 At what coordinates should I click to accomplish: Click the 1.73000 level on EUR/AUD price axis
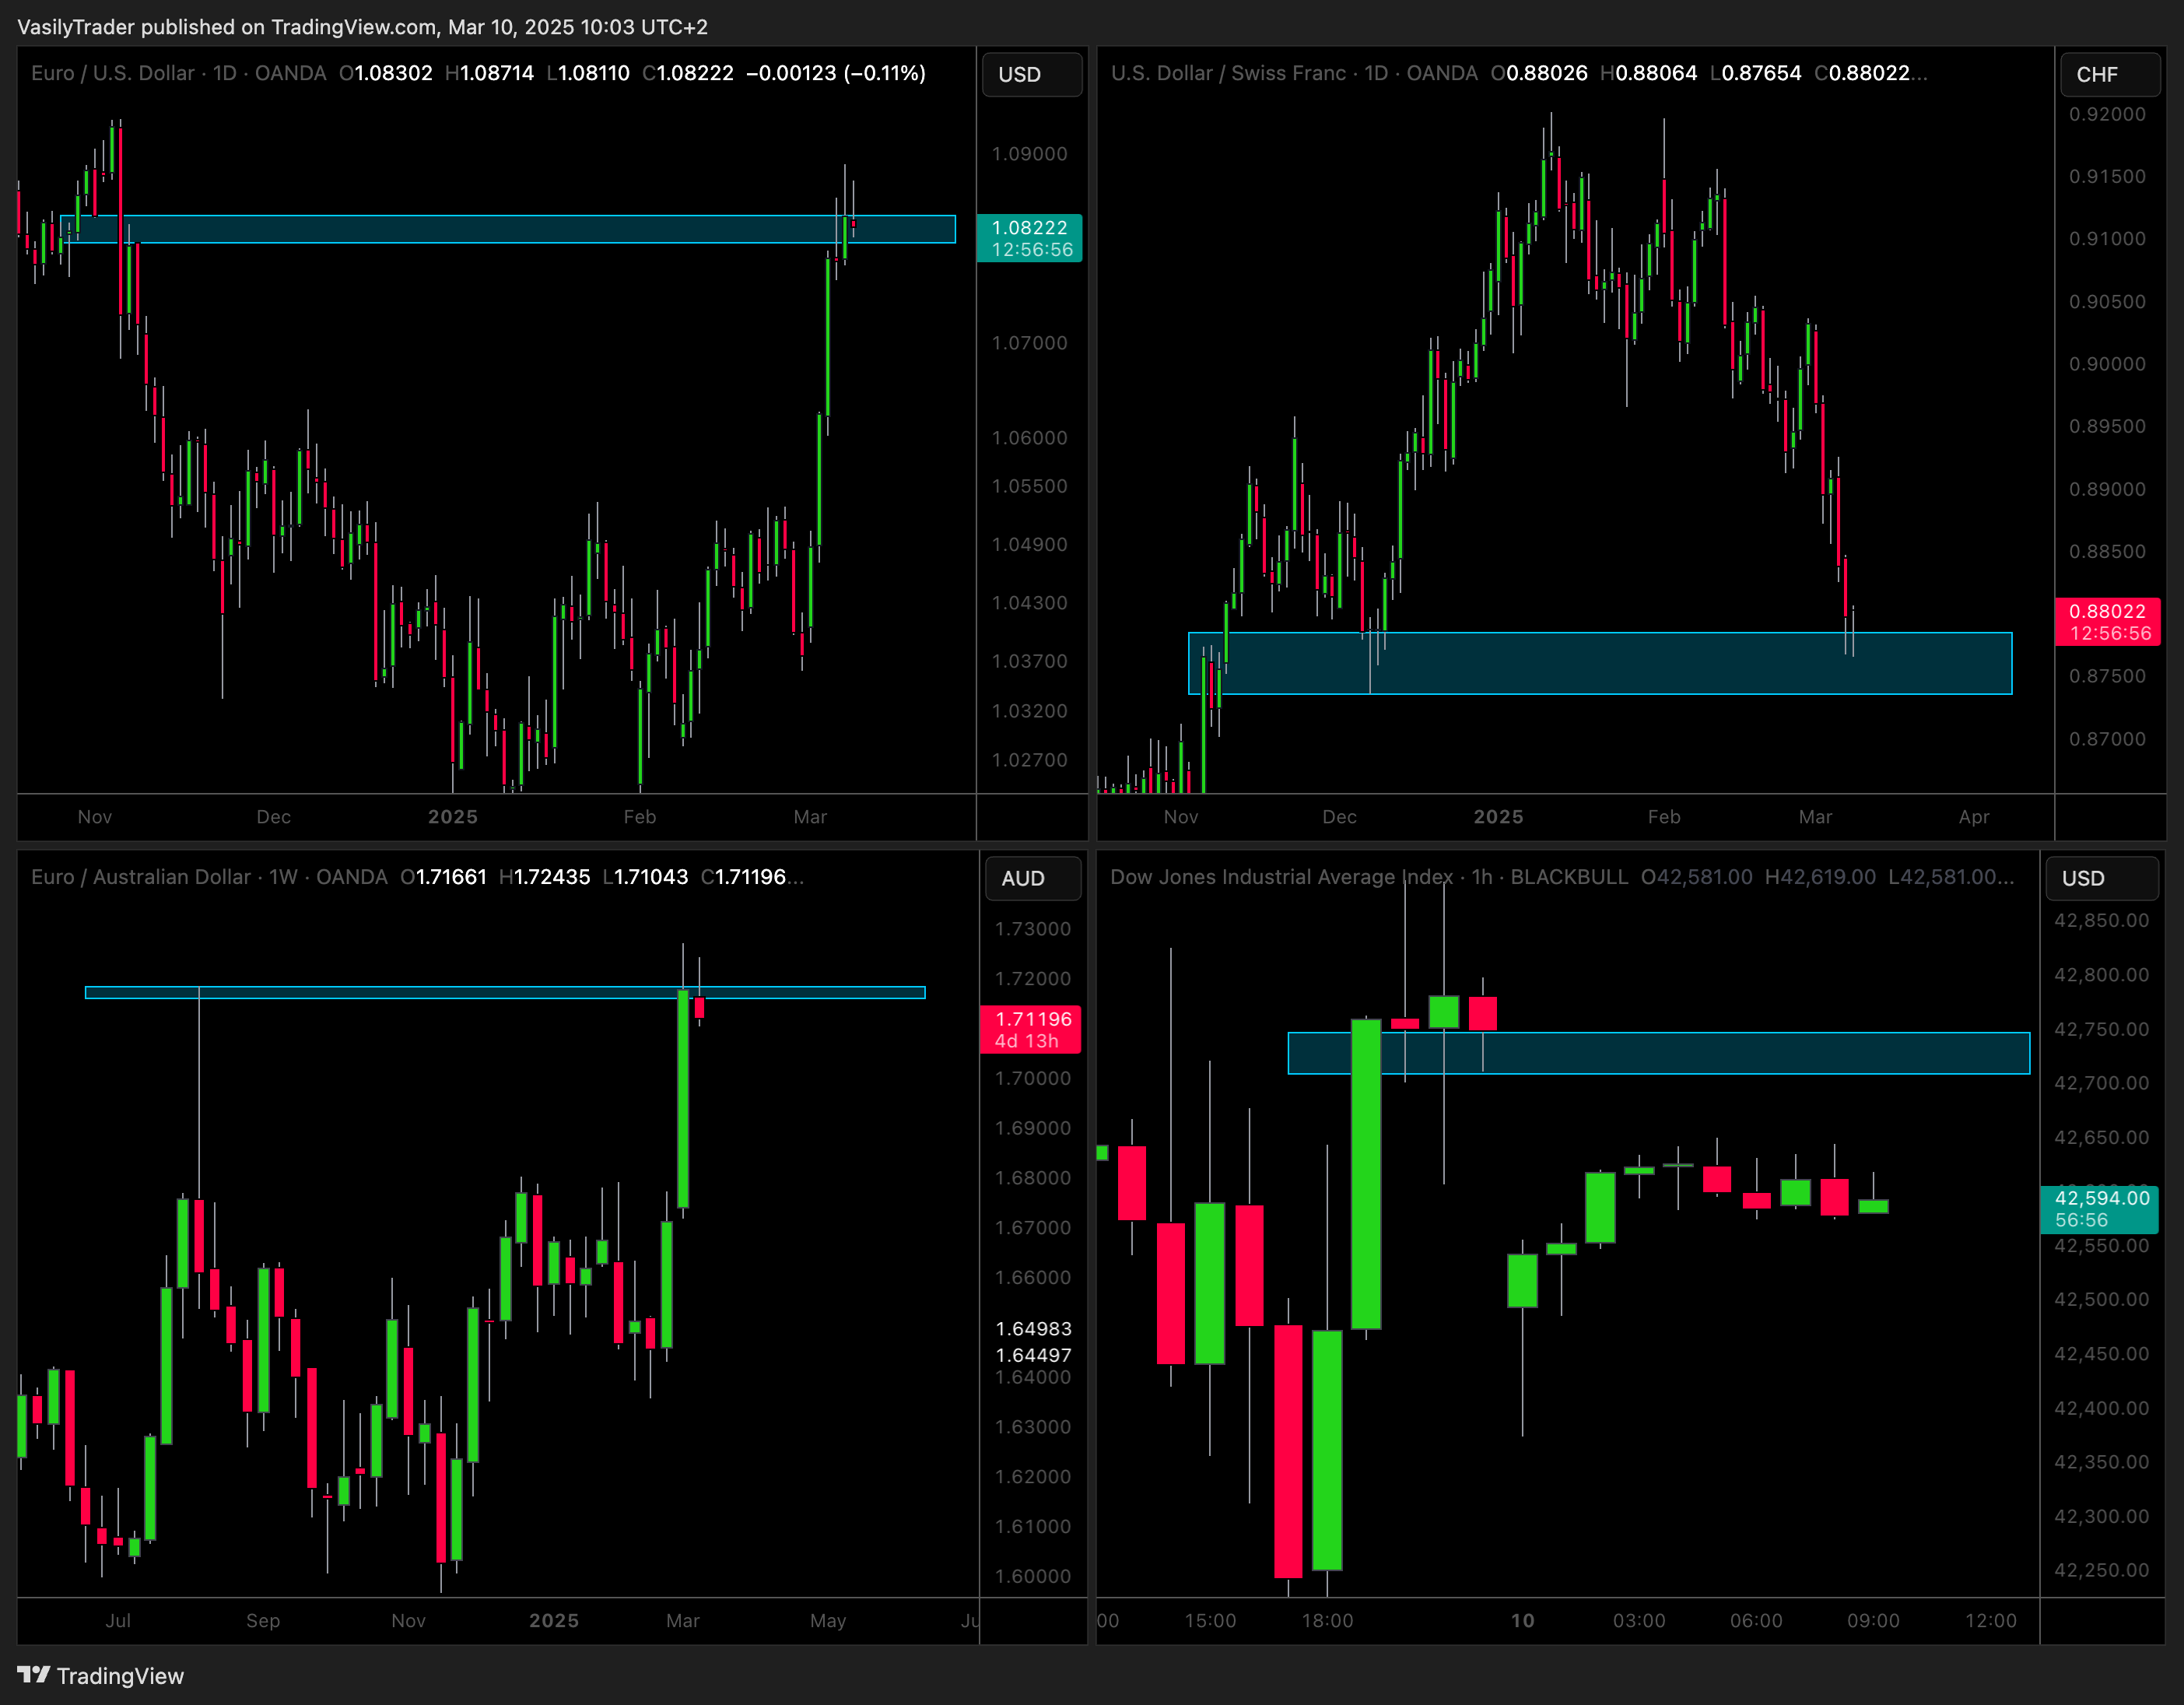(1033, 929)
